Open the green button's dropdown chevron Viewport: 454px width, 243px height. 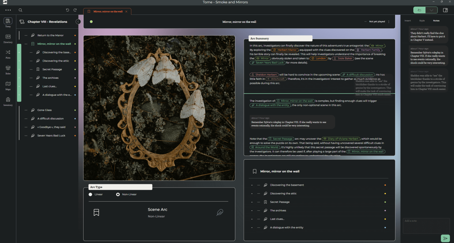click(x=431, y=10)
